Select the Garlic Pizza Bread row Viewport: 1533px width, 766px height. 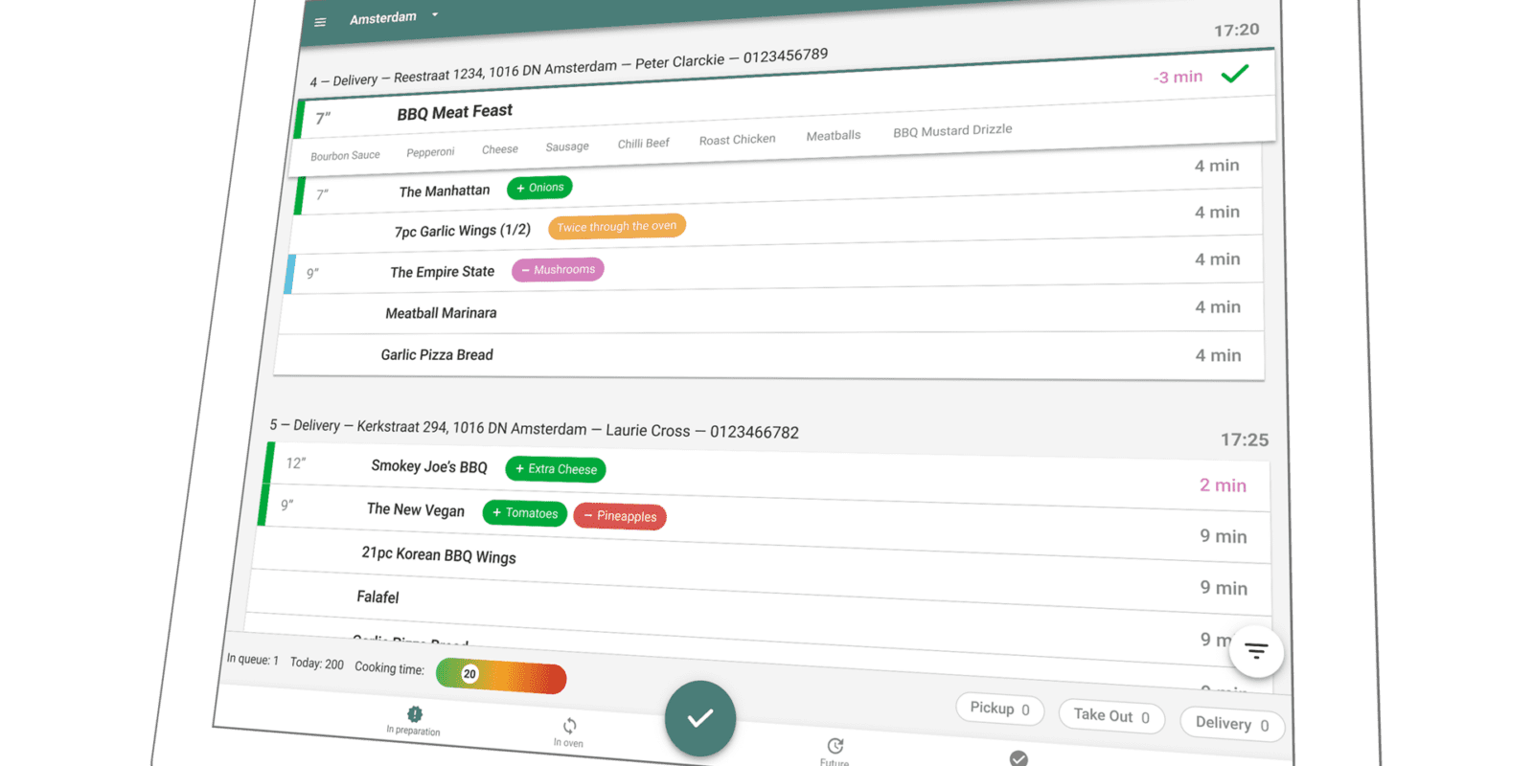point(437,355)
